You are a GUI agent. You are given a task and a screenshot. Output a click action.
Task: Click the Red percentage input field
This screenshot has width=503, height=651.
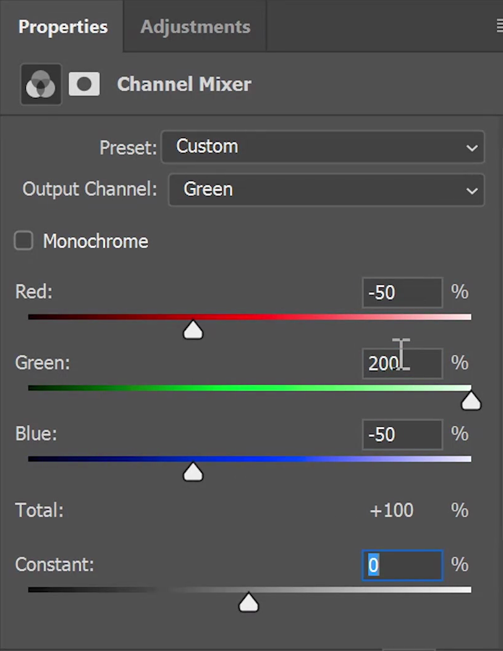402,293
